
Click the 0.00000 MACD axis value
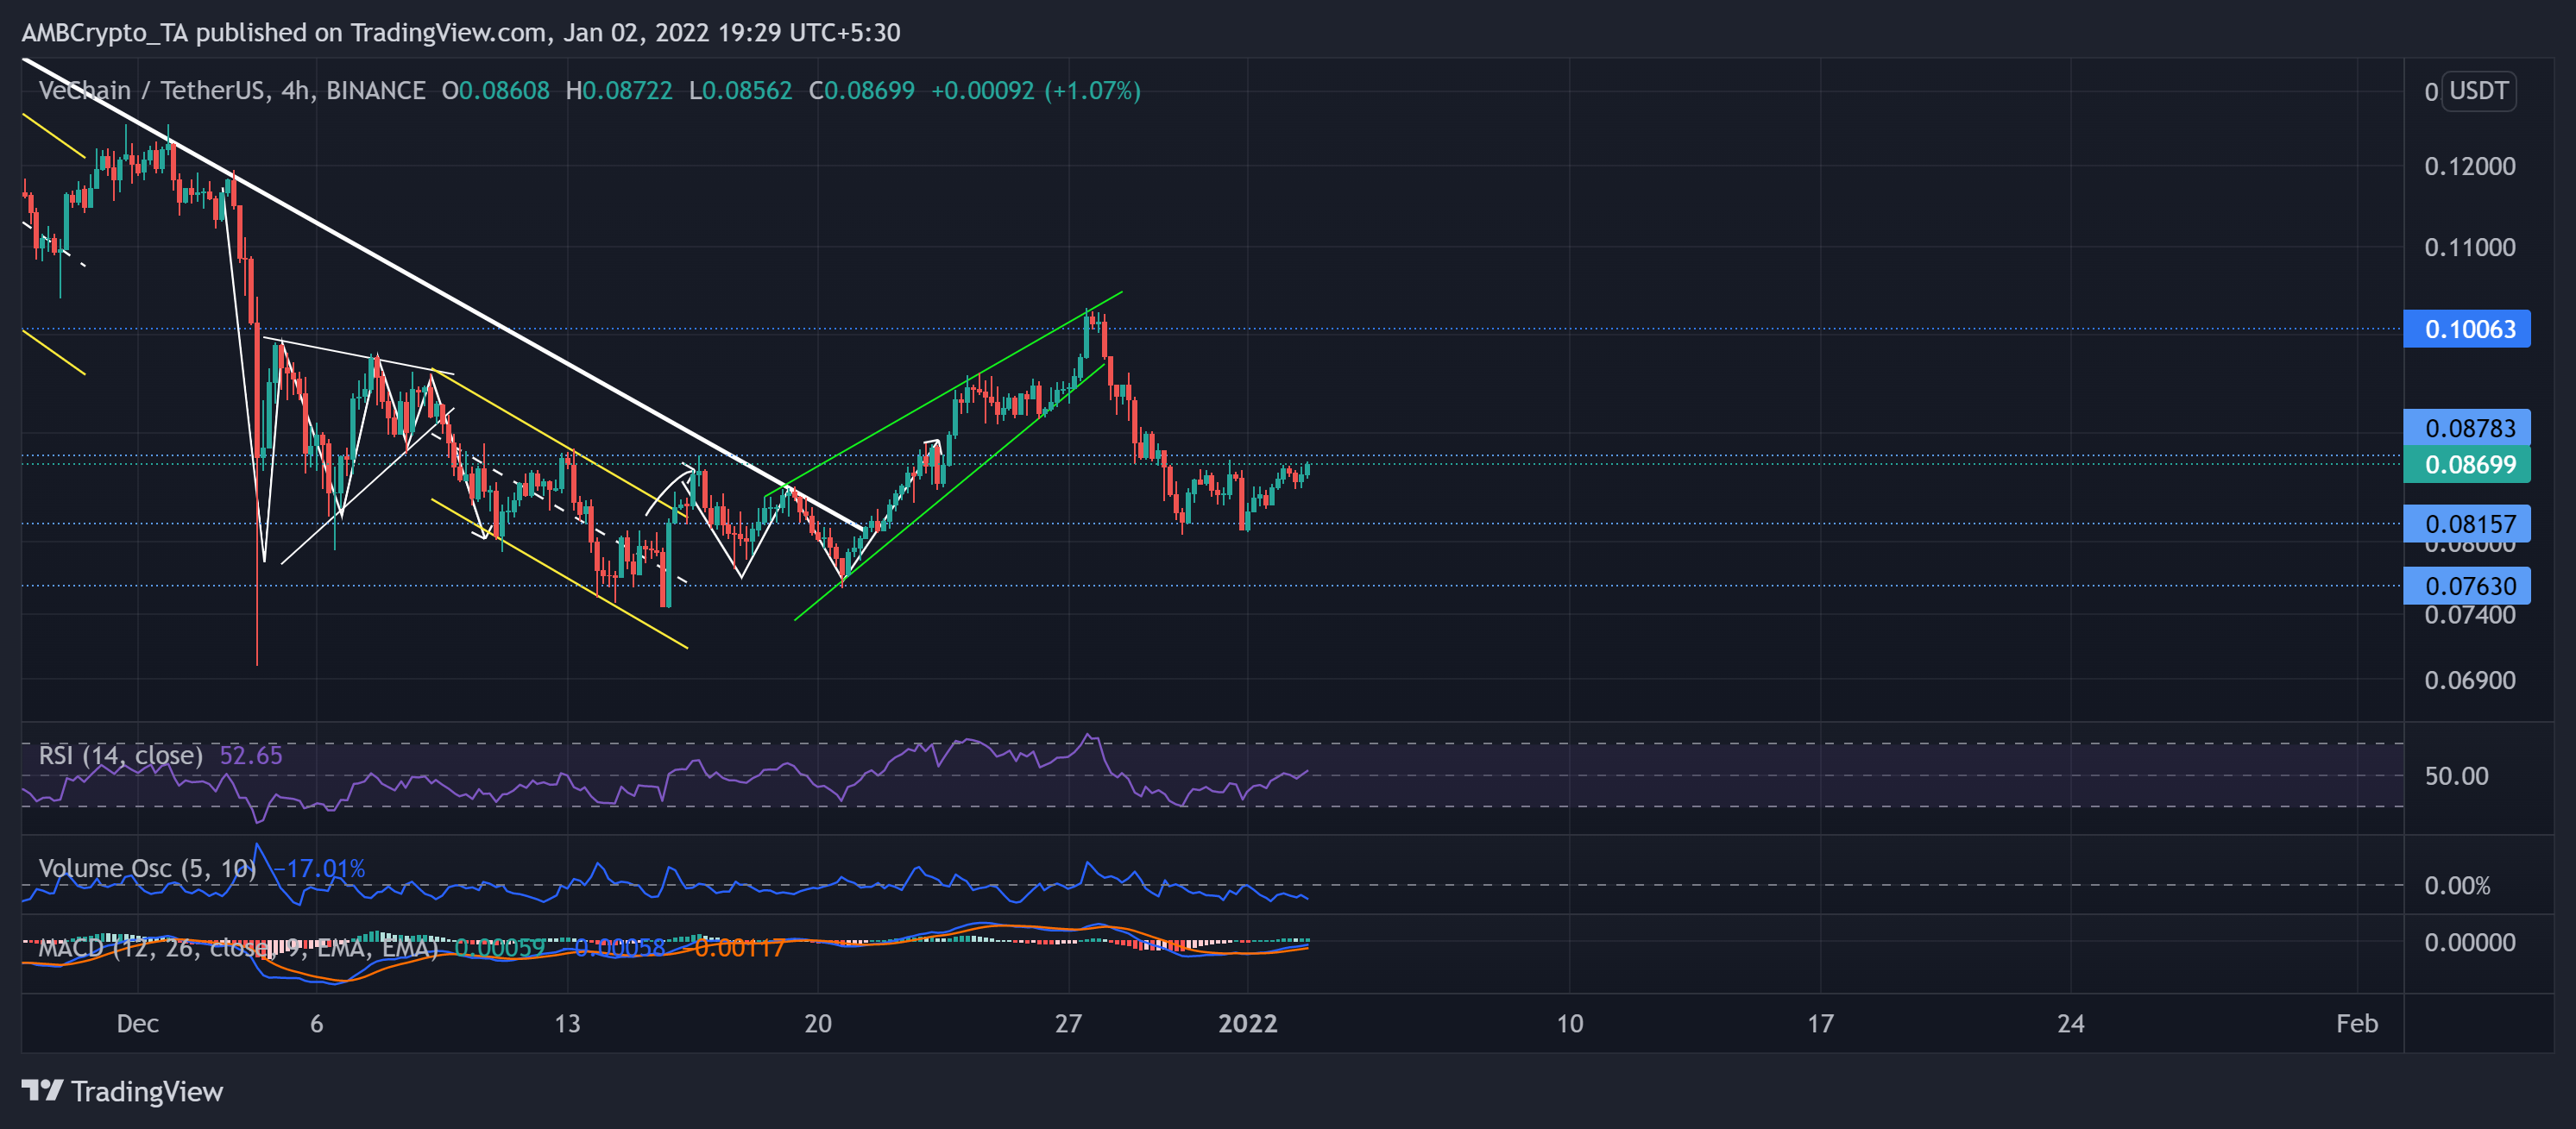2470,942
